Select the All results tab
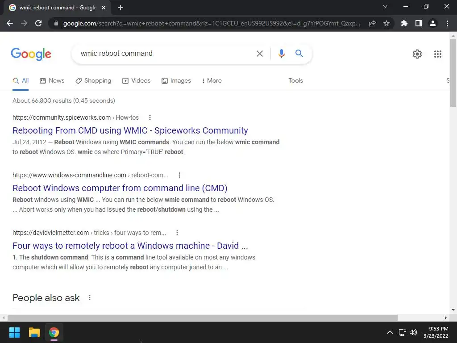 point(21,81)
